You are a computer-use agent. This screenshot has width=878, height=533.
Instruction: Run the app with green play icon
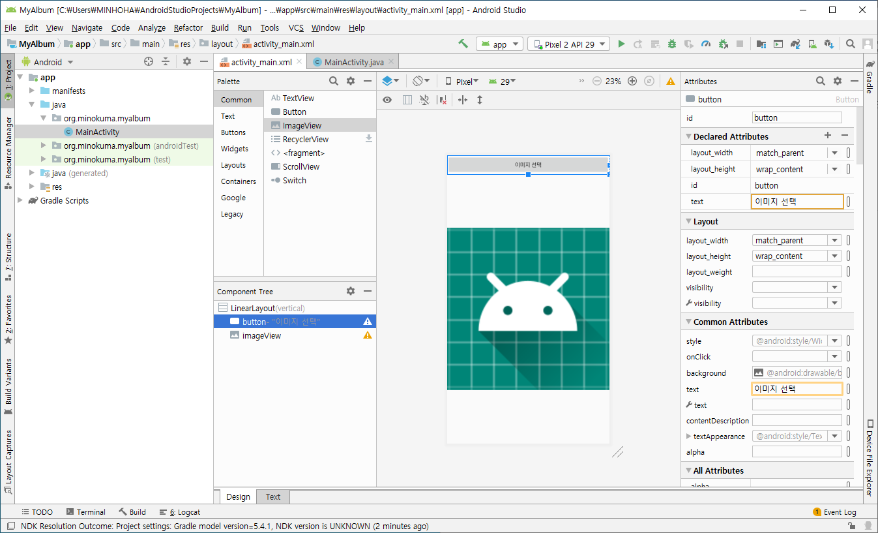click(x=621, y=44)
